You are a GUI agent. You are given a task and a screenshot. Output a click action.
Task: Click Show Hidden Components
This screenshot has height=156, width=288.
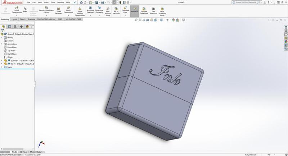pos(80,12)
